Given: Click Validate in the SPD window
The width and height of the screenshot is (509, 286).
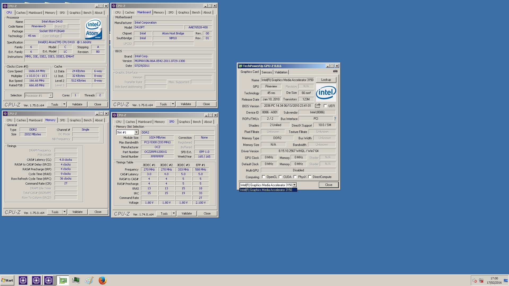Looking at the screenshot, I should pos(187,213).
